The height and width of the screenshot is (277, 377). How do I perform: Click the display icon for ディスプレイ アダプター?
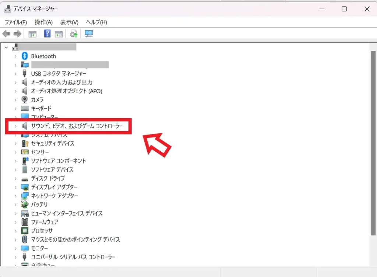25,187
